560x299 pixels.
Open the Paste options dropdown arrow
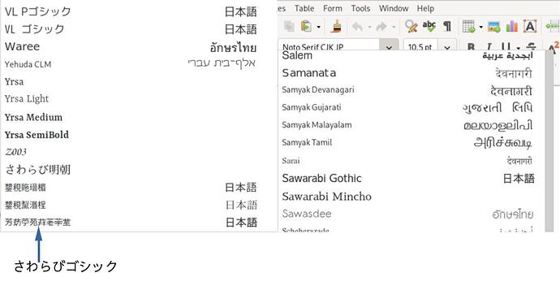point(318,27)
